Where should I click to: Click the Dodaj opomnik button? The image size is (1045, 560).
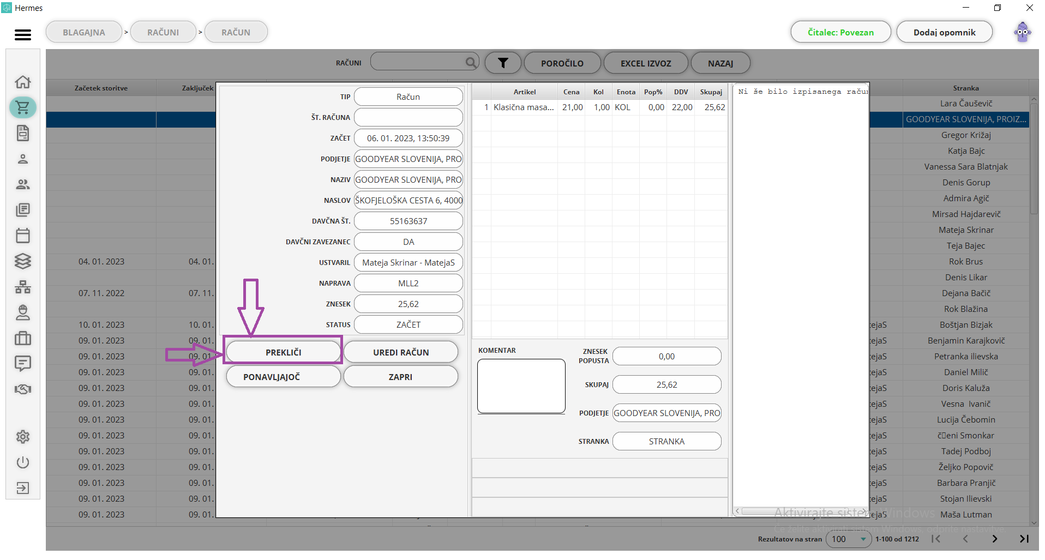coord(945,32)
